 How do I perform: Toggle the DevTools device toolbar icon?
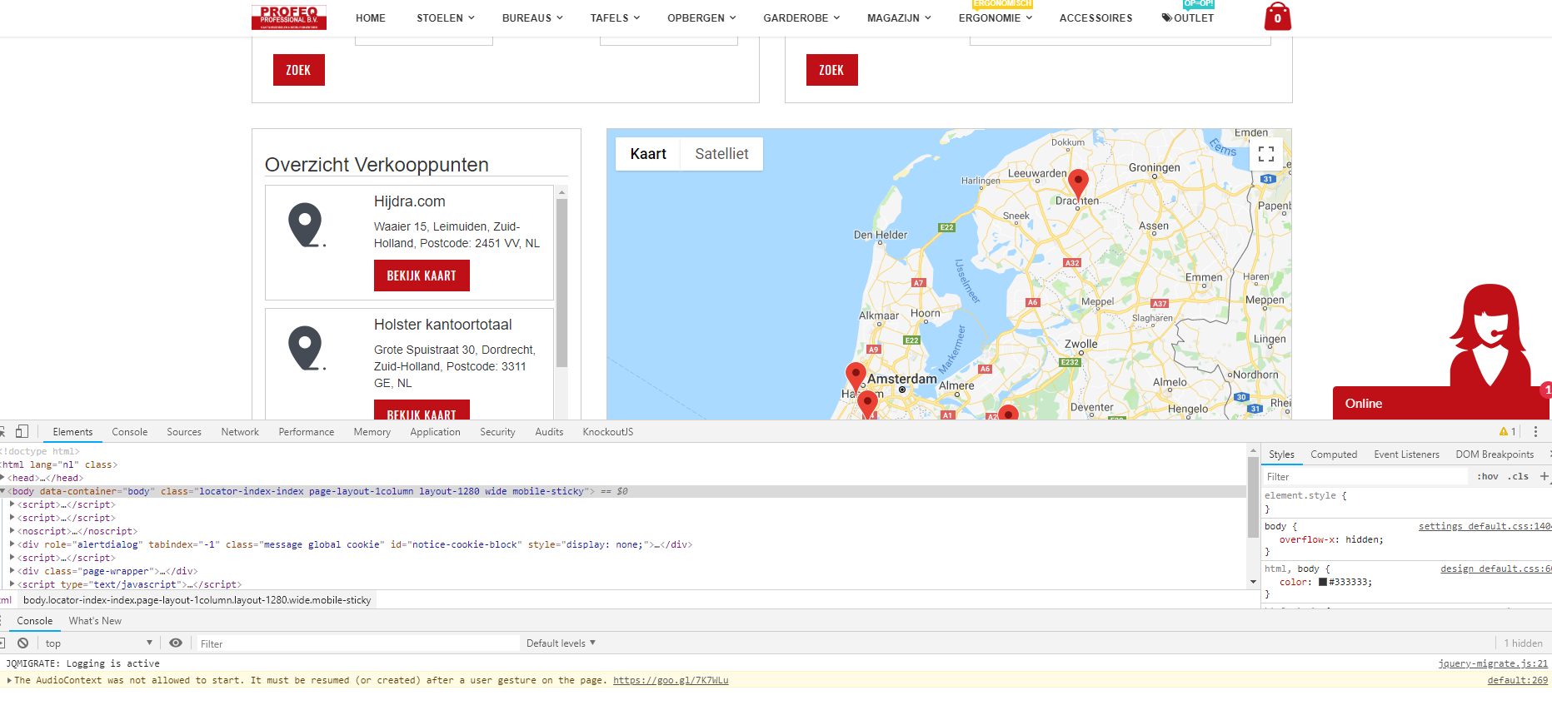click(22, 431)
